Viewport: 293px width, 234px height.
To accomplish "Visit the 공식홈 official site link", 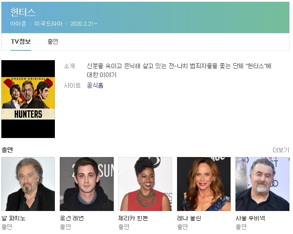I will (95, 85).
